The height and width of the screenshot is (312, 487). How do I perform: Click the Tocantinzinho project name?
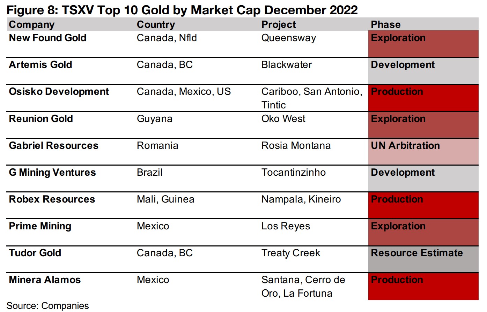tap(294, 173)
